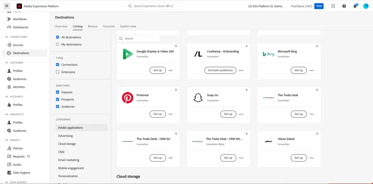Collapse the CUSTOMER sidebar section
The image size is (373, 184).
pos(6,63)
